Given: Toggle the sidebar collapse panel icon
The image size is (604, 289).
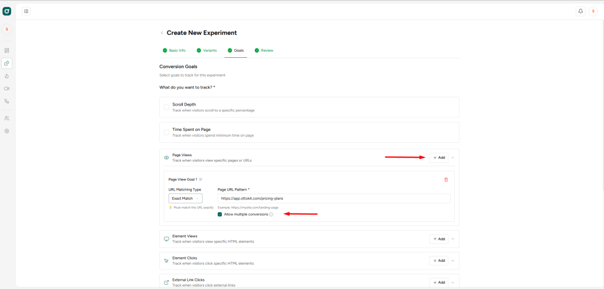Looking at the screenshot, I should [26, 11].
